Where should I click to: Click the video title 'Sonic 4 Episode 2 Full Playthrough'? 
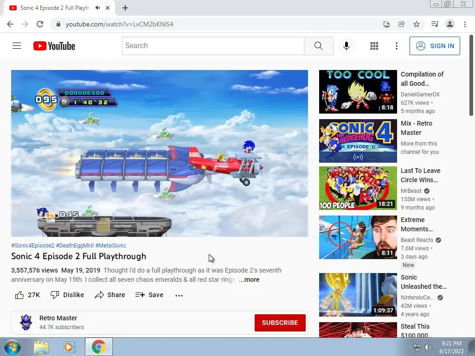pos(78,256)
